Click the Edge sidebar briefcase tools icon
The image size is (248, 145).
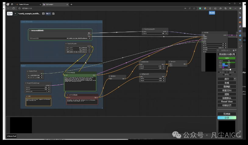click(240, 22)
